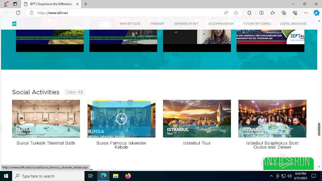Open Istanbul Tour text link
The width and height of the screenshot is (322, 181).
pyautogui.click(x=197, y=143)
